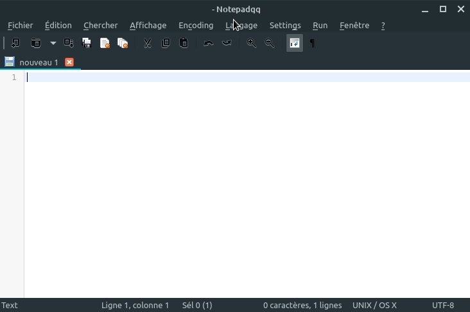Click the Open file toolbar icon
This screenshot has width=470, height=312.
coord(36,43)
